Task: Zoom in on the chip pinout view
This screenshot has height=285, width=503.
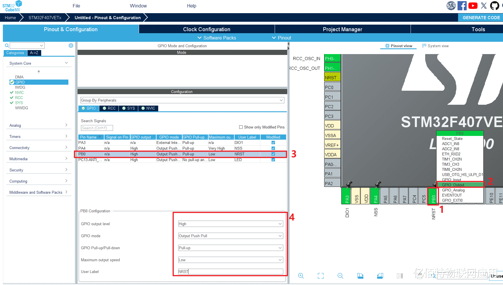Action: tap(301, 276)
